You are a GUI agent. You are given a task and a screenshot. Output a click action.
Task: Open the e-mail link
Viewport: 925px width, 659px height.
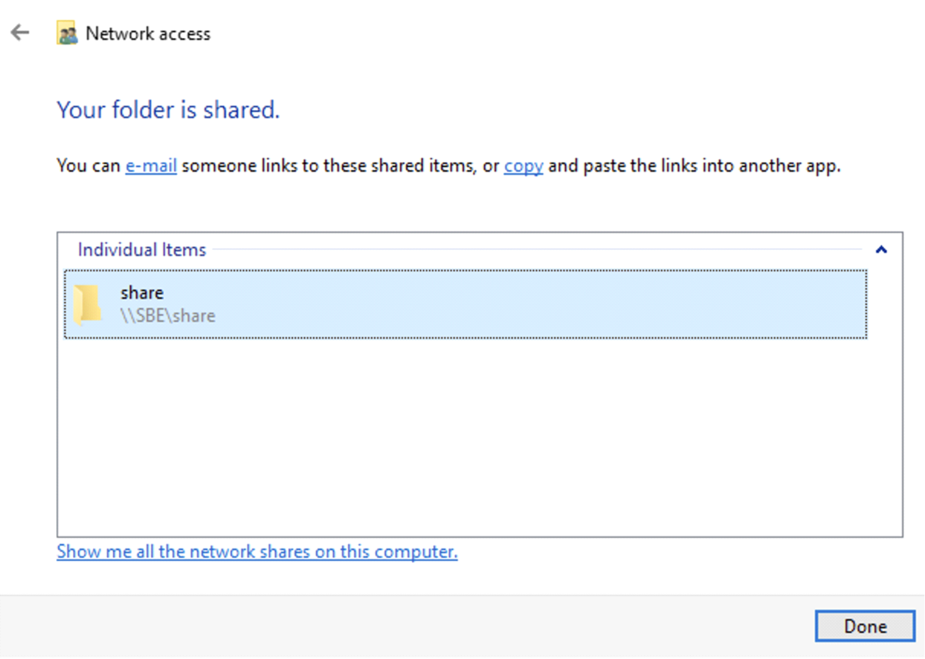[151, 166]
